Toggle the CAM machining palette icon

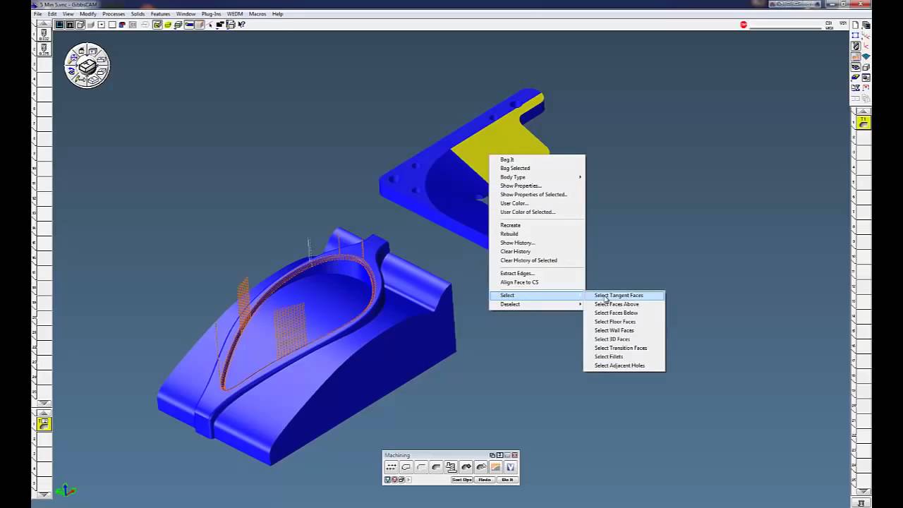pos(856,56)
